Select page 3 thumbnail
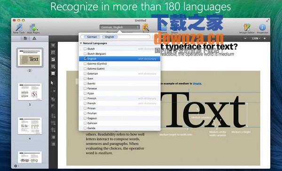The width and height of the screenshot is (282, 171). click(30, 92)
